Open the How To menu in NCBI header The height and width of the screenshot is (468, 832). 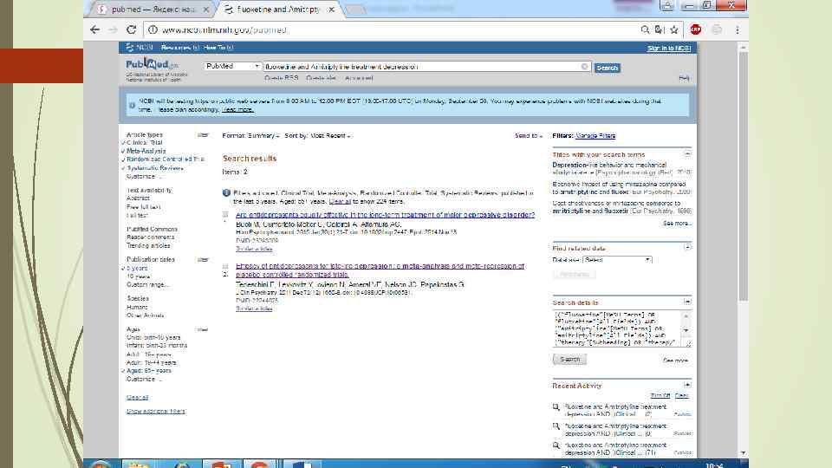(218, 48)
